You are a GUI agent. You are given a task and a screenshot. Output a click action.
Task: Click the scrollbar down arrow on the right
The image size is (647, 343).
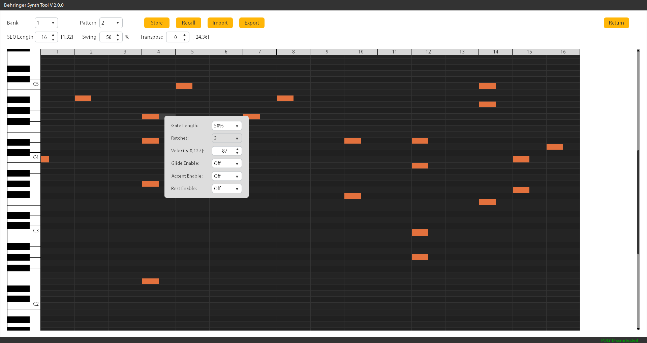[638, 329]
